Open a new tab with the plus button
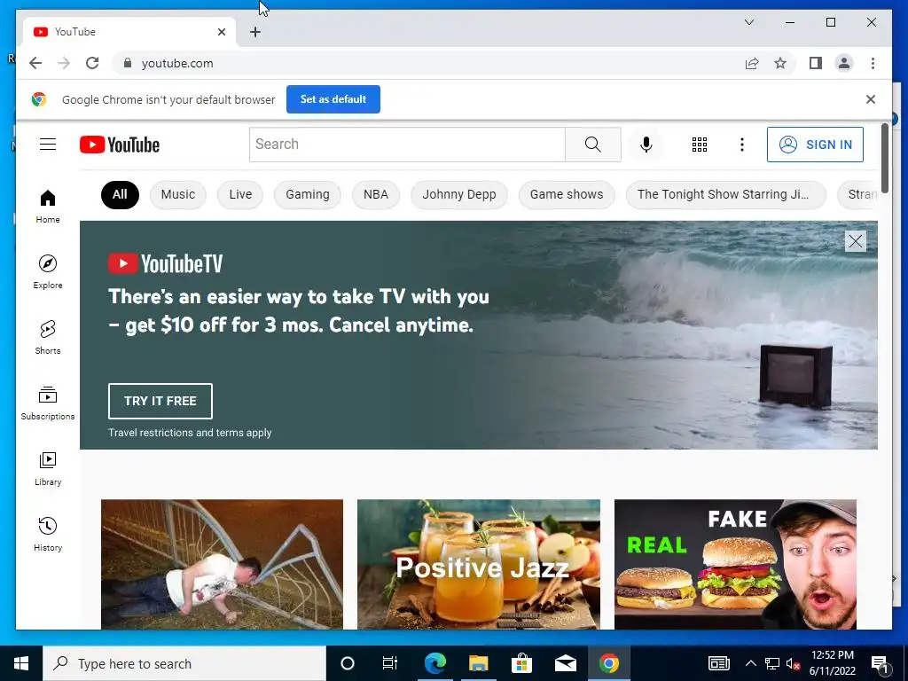The image size is (908, 681). click(255, 32)
